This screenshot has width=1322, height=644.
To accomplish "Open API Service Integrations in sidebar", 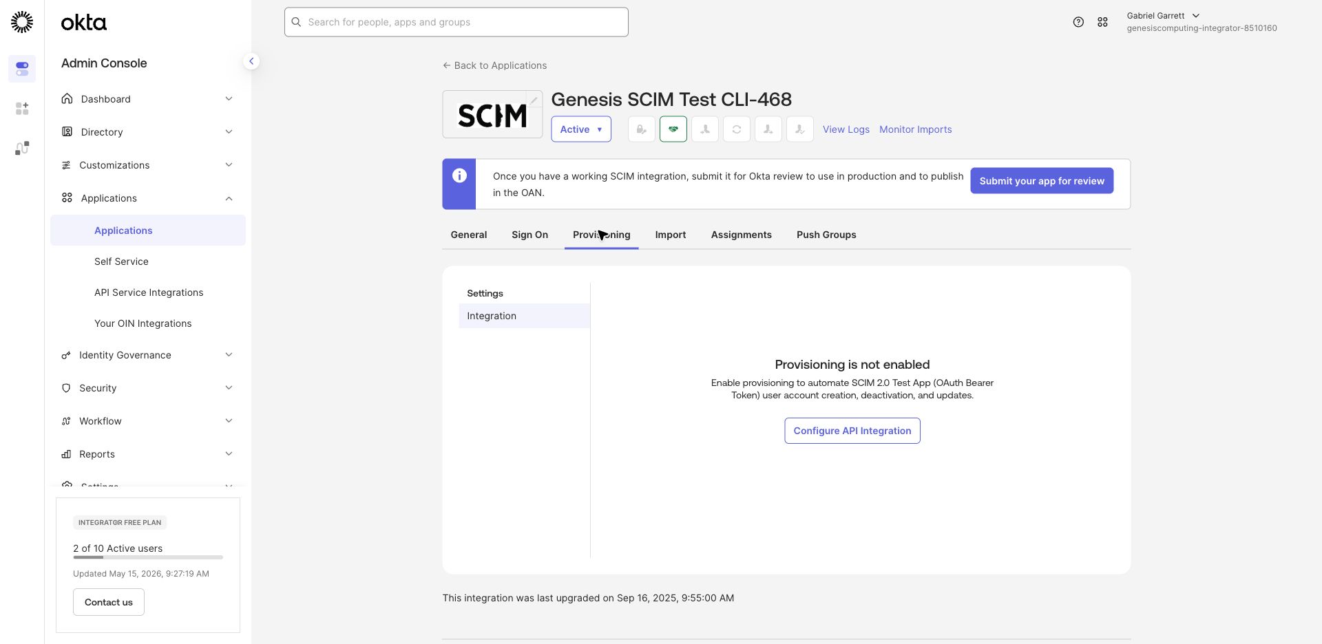I will [x=148, y=292].
